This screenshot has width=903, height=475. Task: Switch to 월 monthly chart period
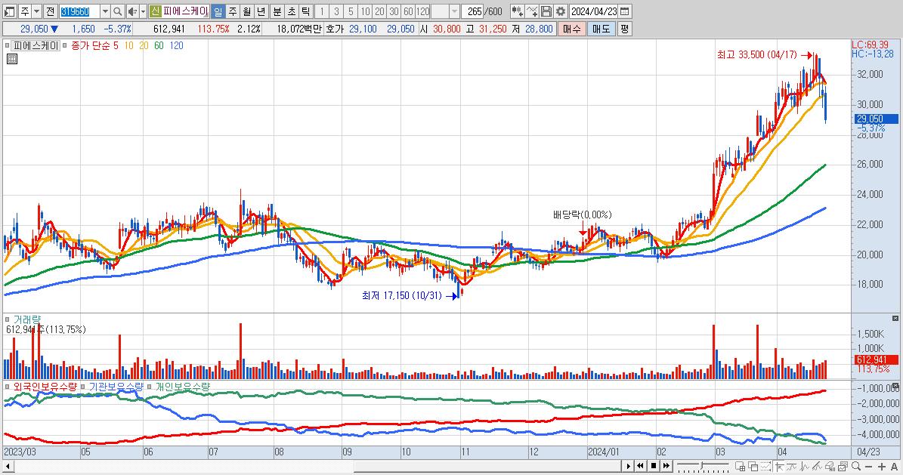[247, 11]
